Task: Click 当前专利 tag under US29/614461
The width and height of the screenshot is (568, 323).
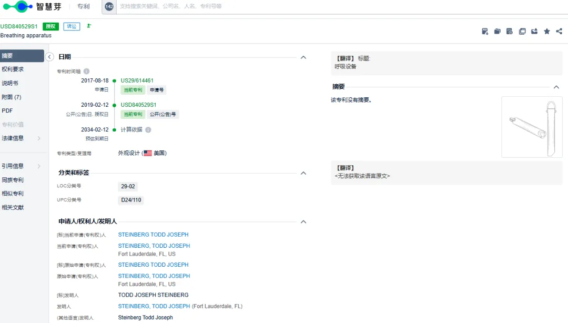Action: 133,90
